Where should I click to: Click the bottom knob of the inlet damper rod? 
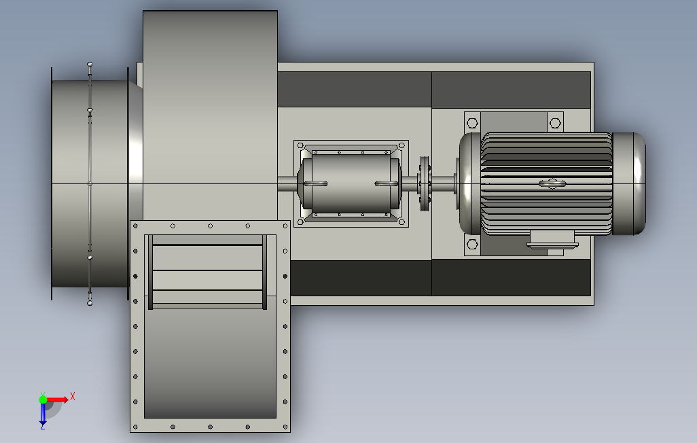tap(90, 303)
